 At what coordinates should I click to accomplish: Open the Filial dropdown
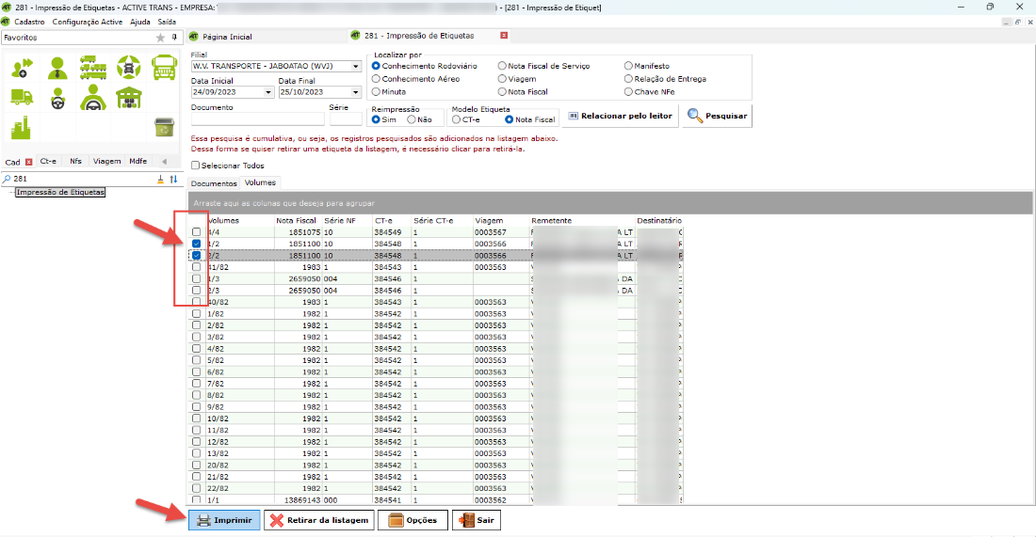pos(355,67)
